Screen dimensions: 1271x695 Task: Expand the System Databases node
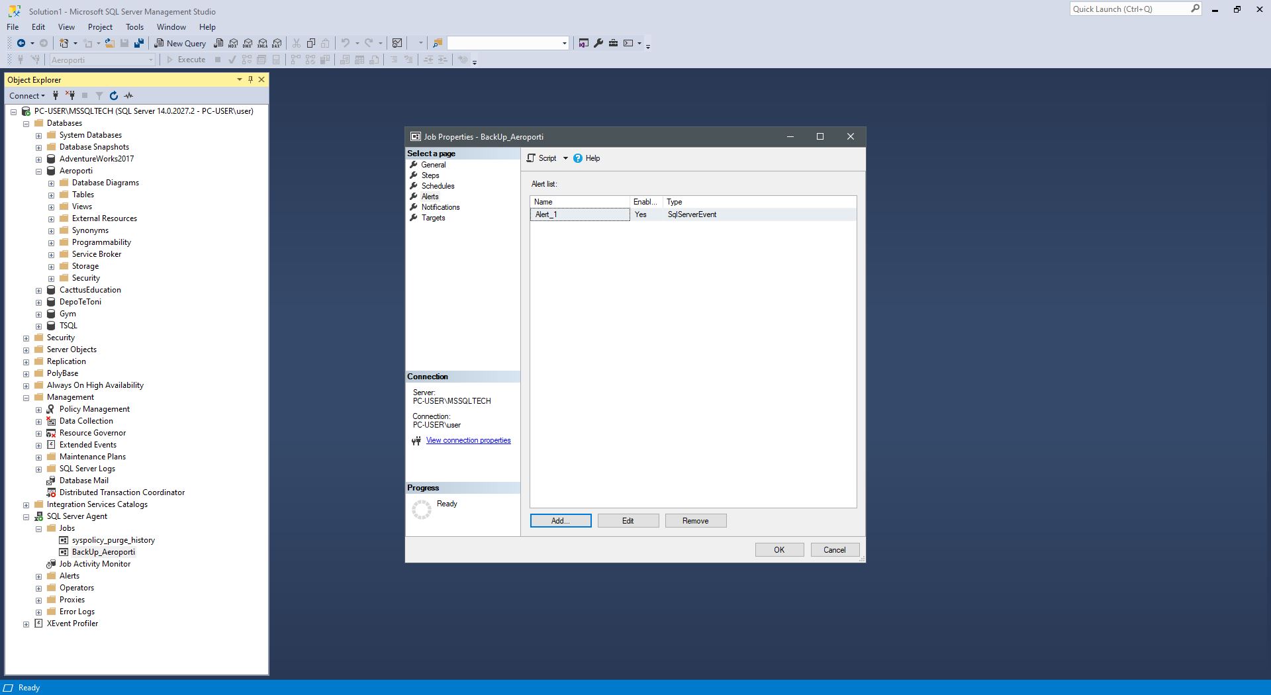[39, 136]
